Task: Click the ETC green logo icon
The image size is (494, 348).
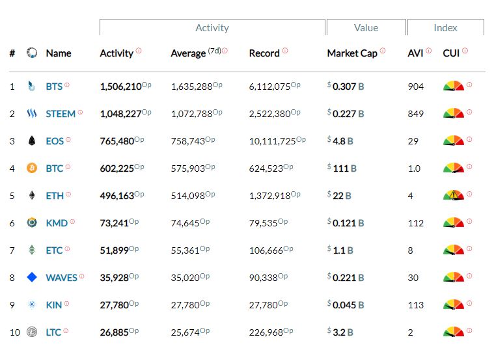Action: point(32,250)
